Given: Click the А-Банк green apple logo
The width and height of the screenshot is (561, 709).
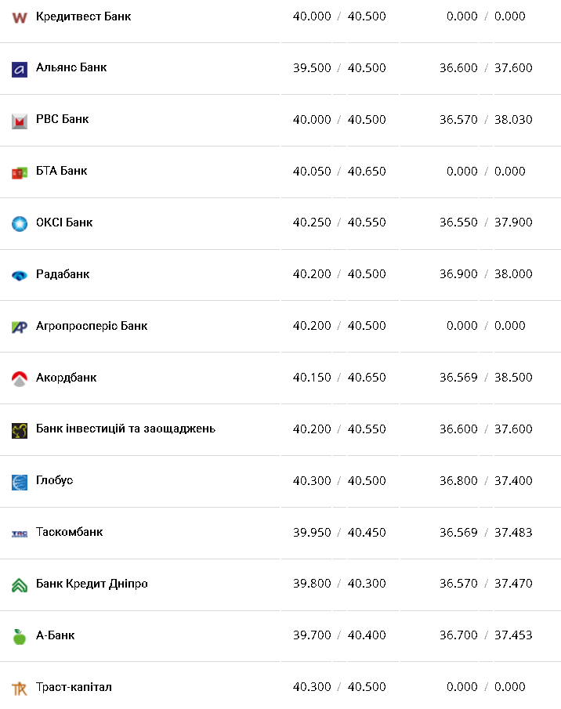Looking at the screenshot, I should pos(20,637).
